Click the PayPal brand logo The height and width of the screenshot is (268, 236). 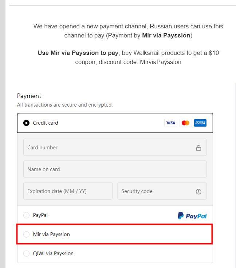(192, 216)
